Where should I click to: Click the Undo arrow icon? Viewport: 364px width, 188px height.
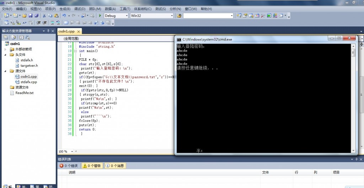64,16
